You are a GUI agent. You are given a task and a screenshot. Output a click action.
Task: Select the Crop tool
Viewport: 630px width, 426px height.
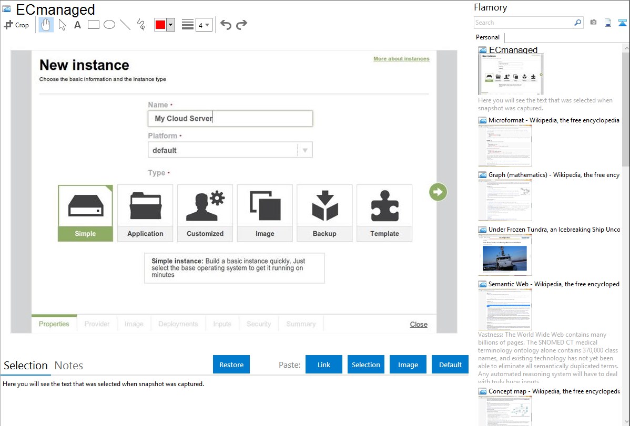tap(16, 25)
